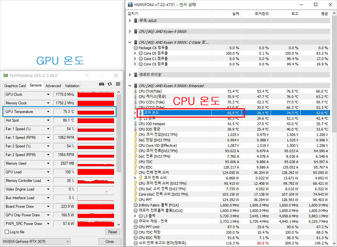Click the GPU-Z refresh icon

click(x=110, y=84)
